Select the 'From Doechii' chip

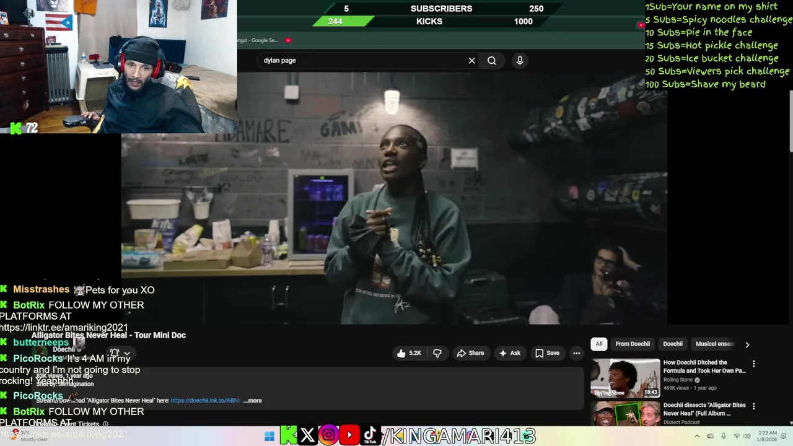[x=633, y=344]
